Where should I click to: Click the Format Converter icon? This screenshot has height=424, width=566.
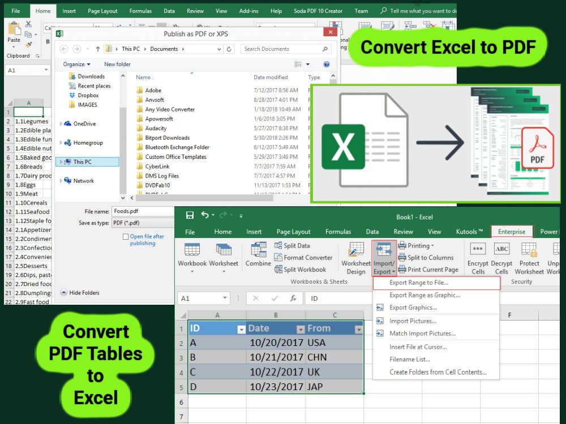[x=278, y=257]
